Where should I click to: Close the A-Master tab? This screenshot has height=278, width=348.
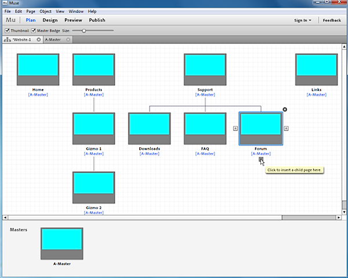pyautogui.click(x=68, y=39)
